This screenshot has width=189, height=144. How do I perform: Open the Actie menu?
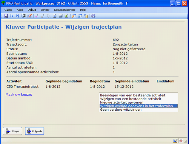20,10
